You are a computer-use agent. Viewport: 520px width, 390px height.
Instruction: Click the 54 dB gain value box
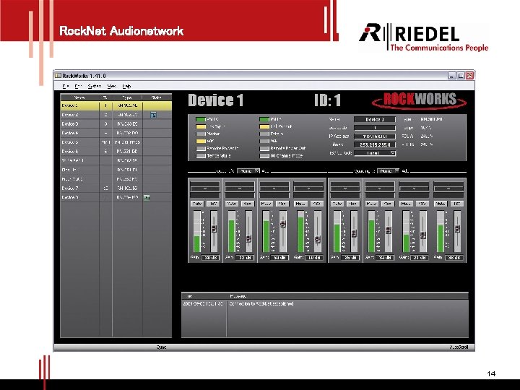tap(385, 258)
